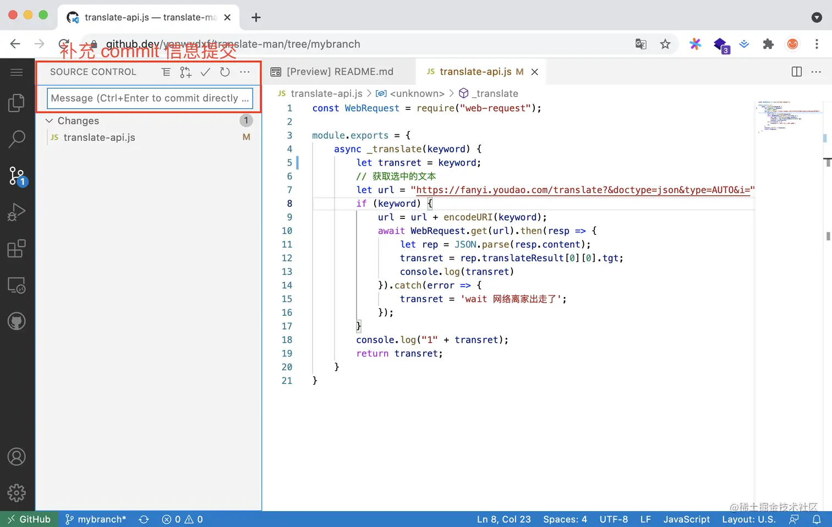Viewport: 832px width, 527px height.
Task: Click browser profile avatar icon
Action: point(792,44)
